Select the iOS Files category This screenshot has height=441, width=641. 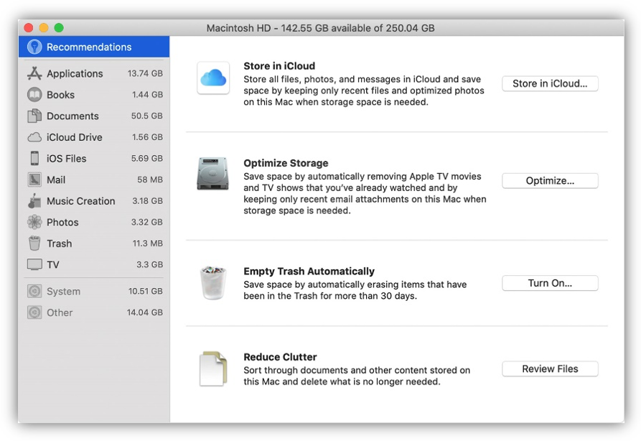(94, 158)
